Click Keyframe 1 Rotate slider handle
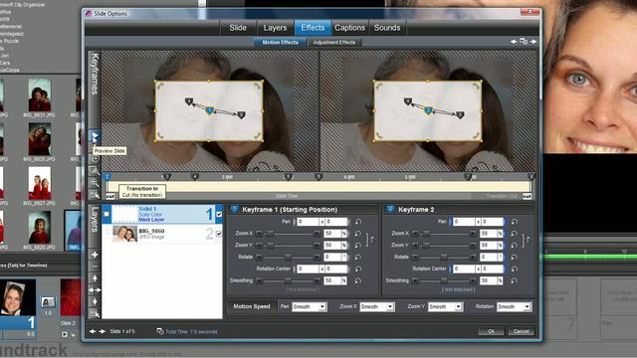This screenshot has width=637, height=358. coord(288,257)
